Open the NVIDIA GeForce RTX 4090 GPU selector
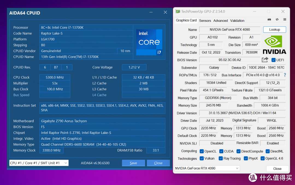This screenshot has height=185, width=295. (207, 168)
